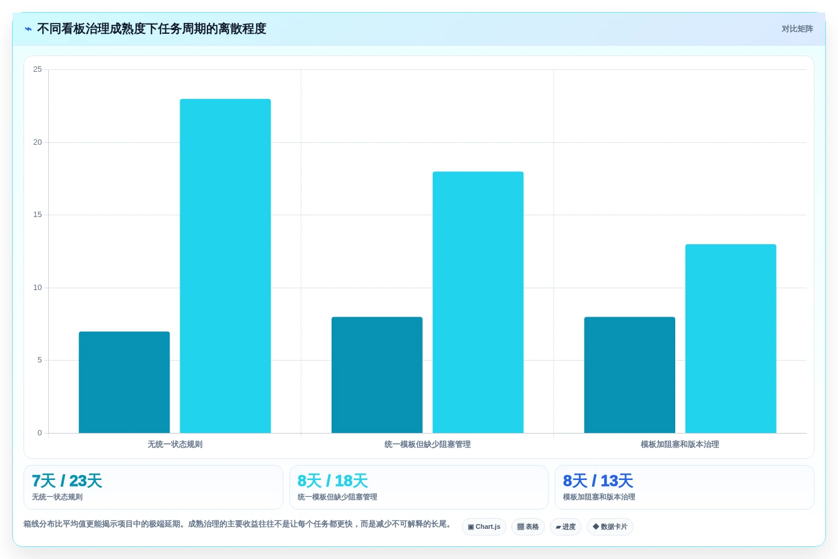Select the 进度 tag chip
Viewport: 838px width, 559px height.
coord(565,526)
